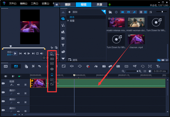Open the sort clips A-Z menu
Image resolution: width=170 pixels, height=117 pixels.
151,12
